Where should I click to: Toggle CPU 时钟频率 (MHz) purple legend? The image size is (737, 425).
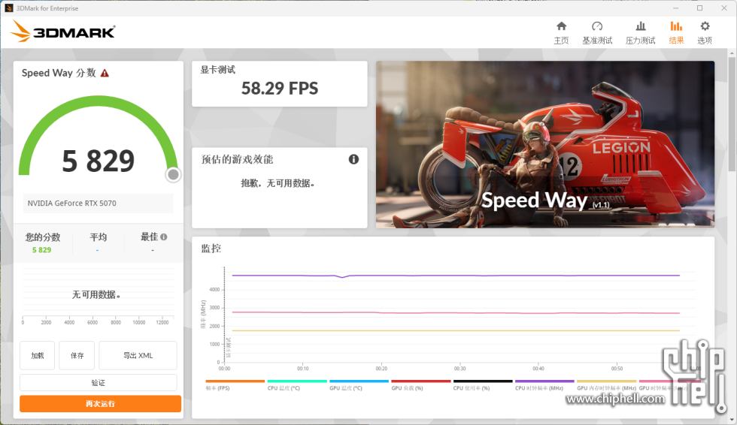[544, 385]
